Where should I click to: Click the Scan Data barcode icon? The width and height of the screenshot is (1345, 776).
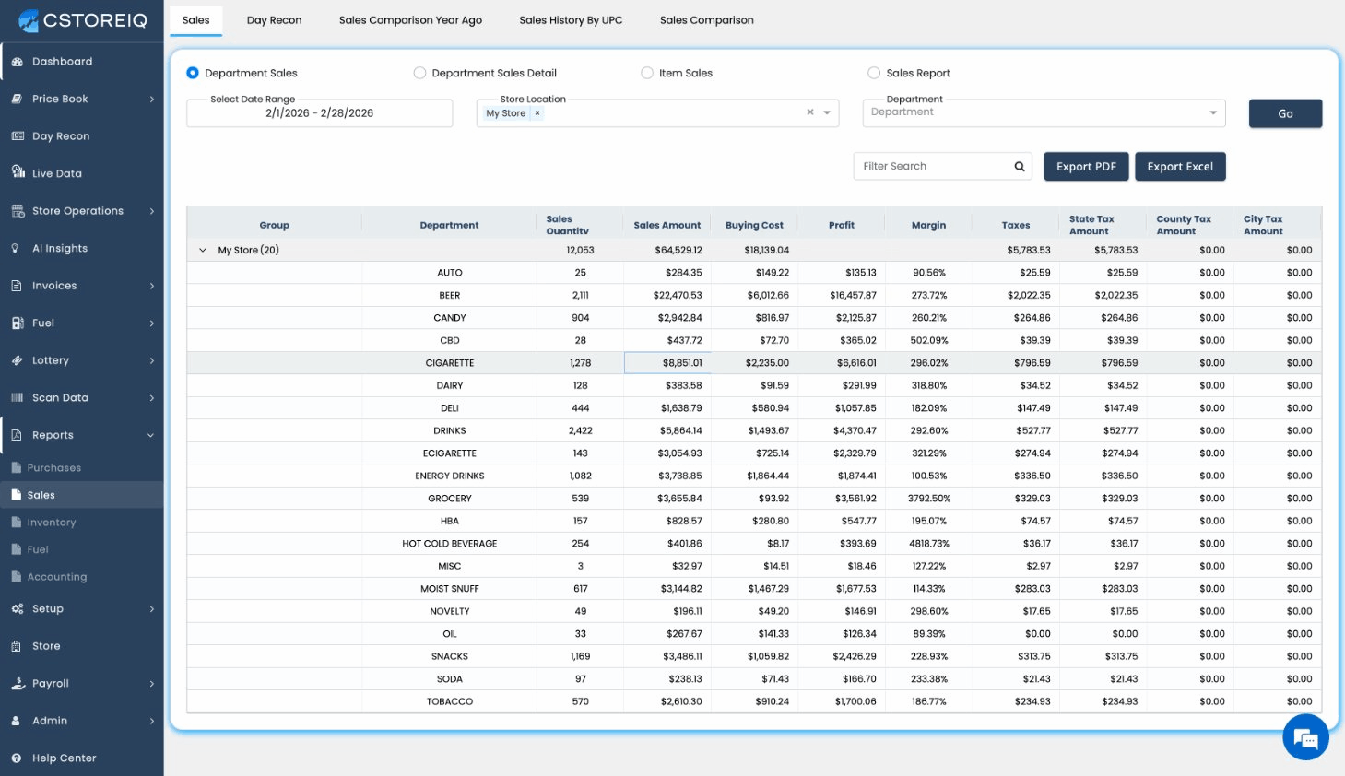(x=17, y=398)
